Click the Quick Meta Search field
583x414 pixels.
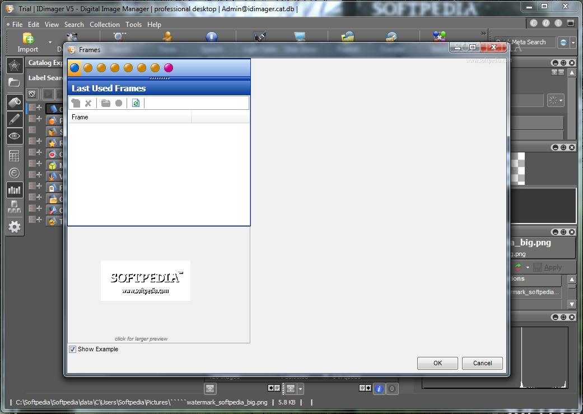point(525,42)
